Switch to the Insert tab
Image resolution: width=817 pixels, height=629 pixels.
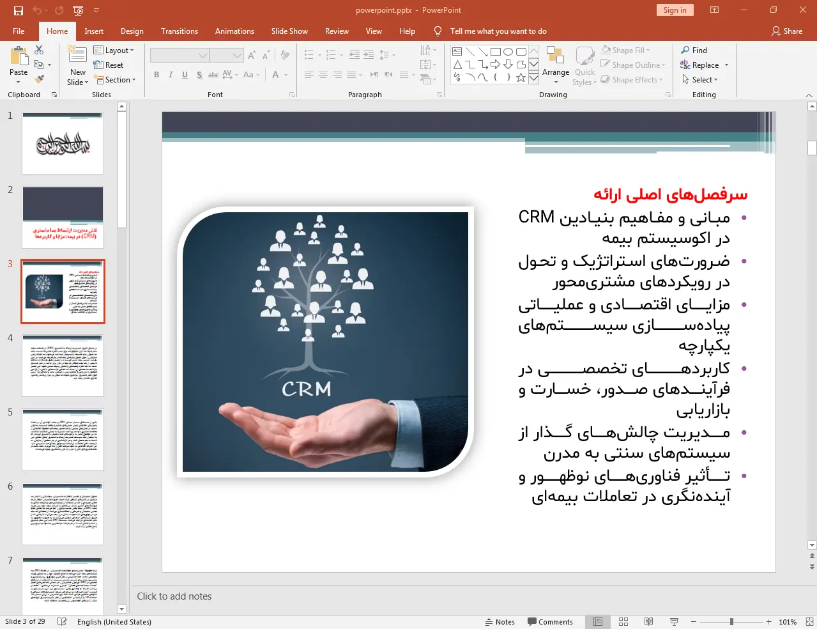(x=94, y=31)
